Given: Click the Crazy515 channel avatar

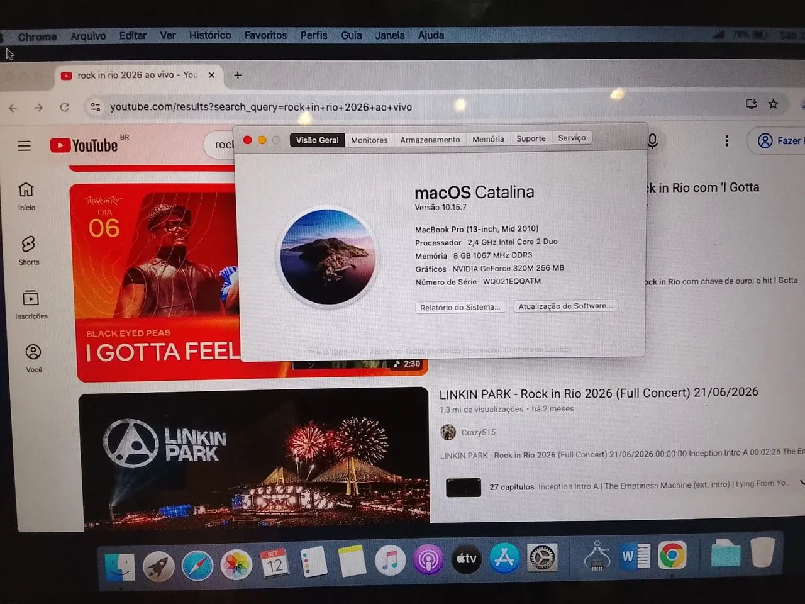Looking at the screenshot, I should pyautogui.click(x=448, y=432).
